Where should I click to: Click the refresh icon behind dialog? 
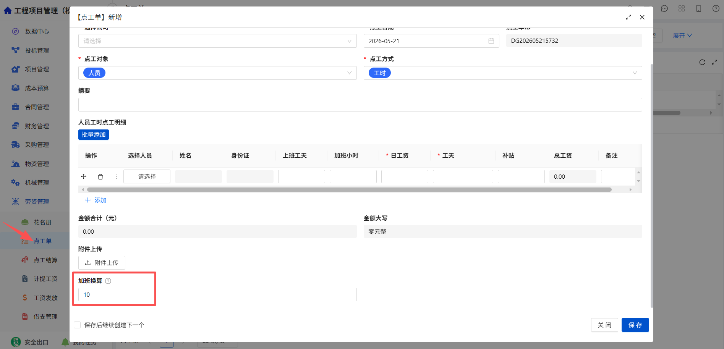point(702,62)
